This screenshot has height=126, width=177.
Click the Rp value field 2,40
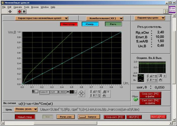(x=160, y=32)
